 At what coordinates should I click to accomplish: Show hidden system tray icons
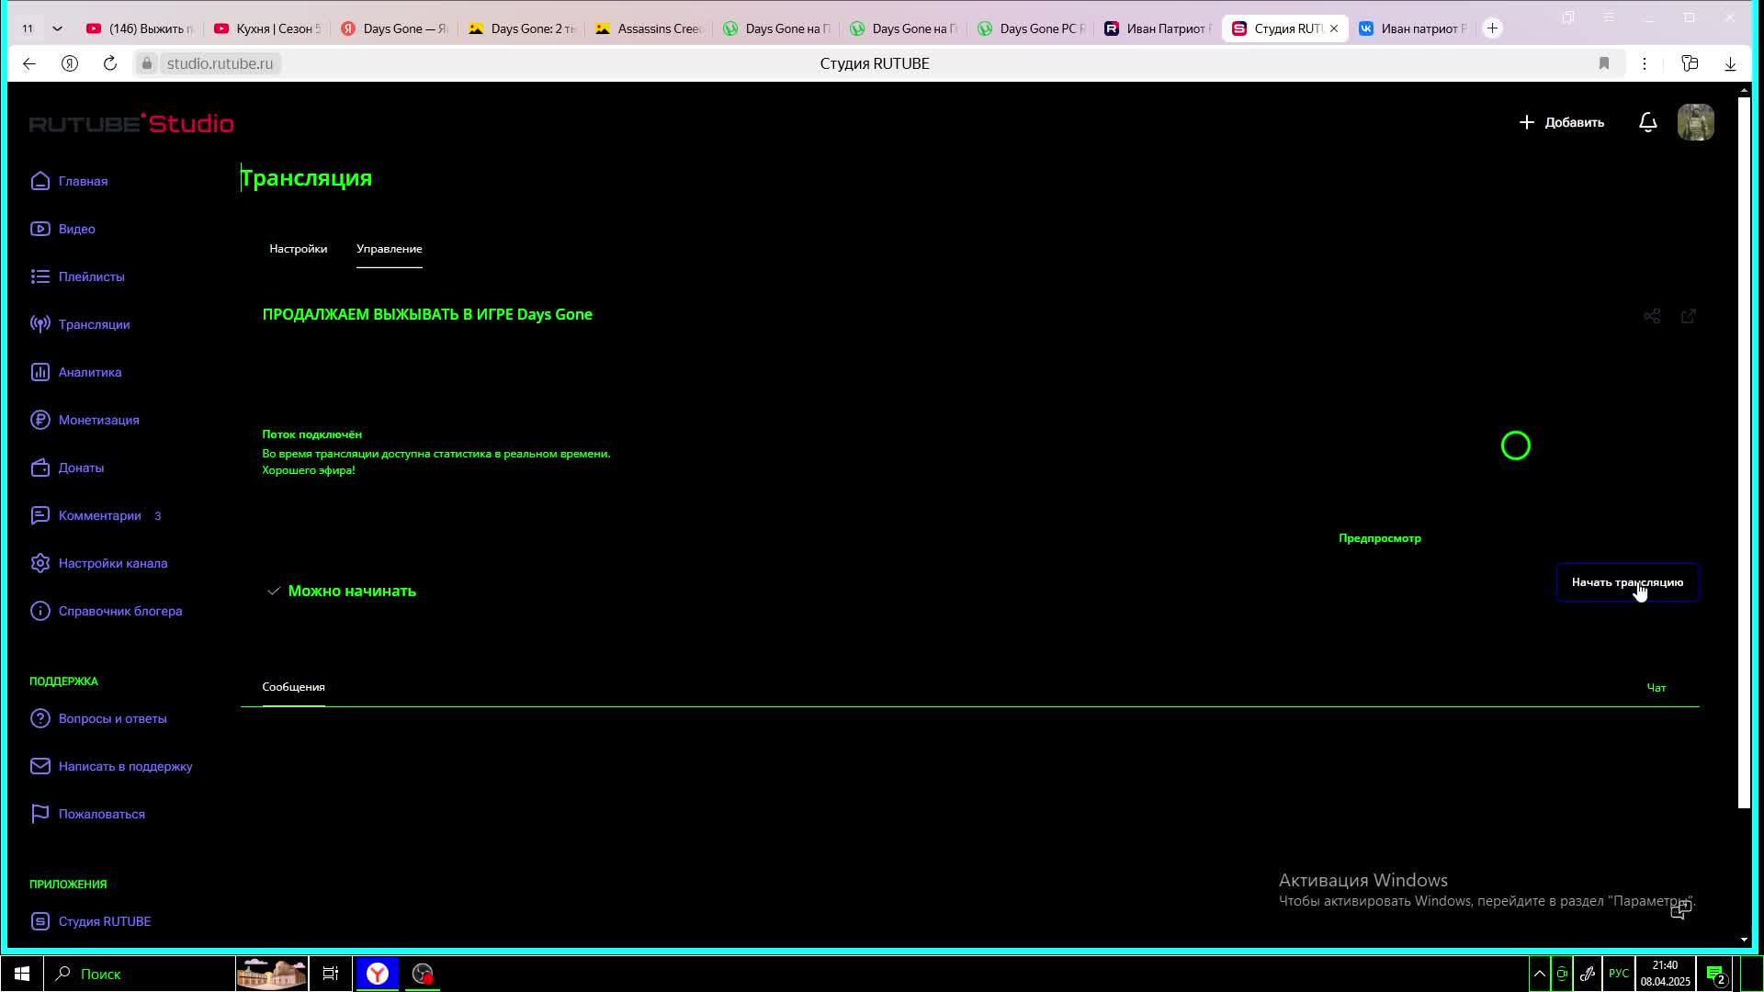[1539, 974]
